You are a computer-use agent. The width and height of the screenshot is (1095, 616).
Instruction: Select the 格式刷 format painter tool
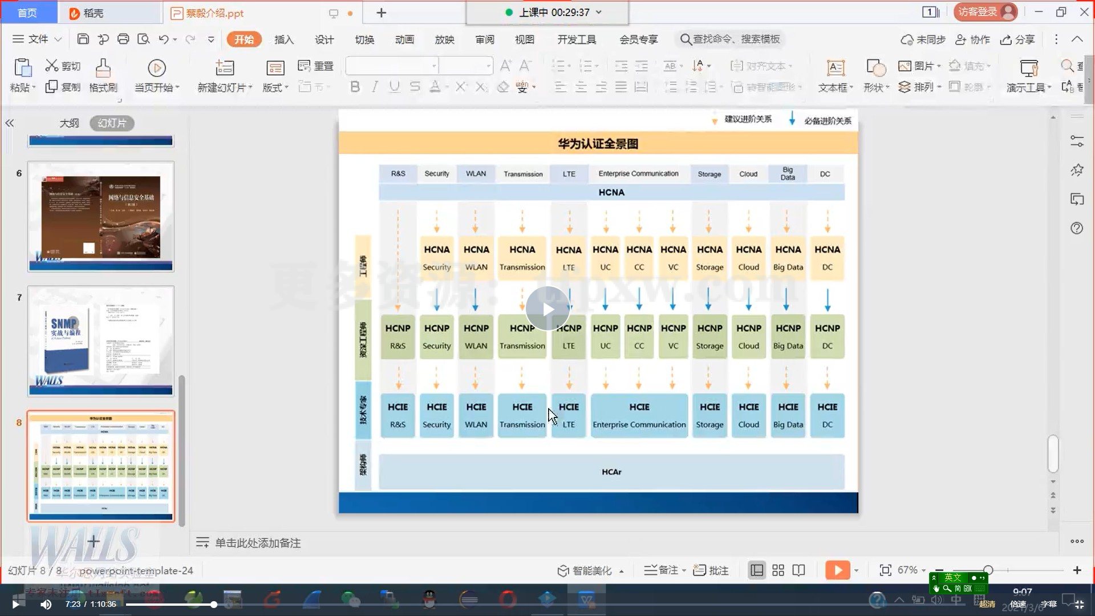point(103,75)
